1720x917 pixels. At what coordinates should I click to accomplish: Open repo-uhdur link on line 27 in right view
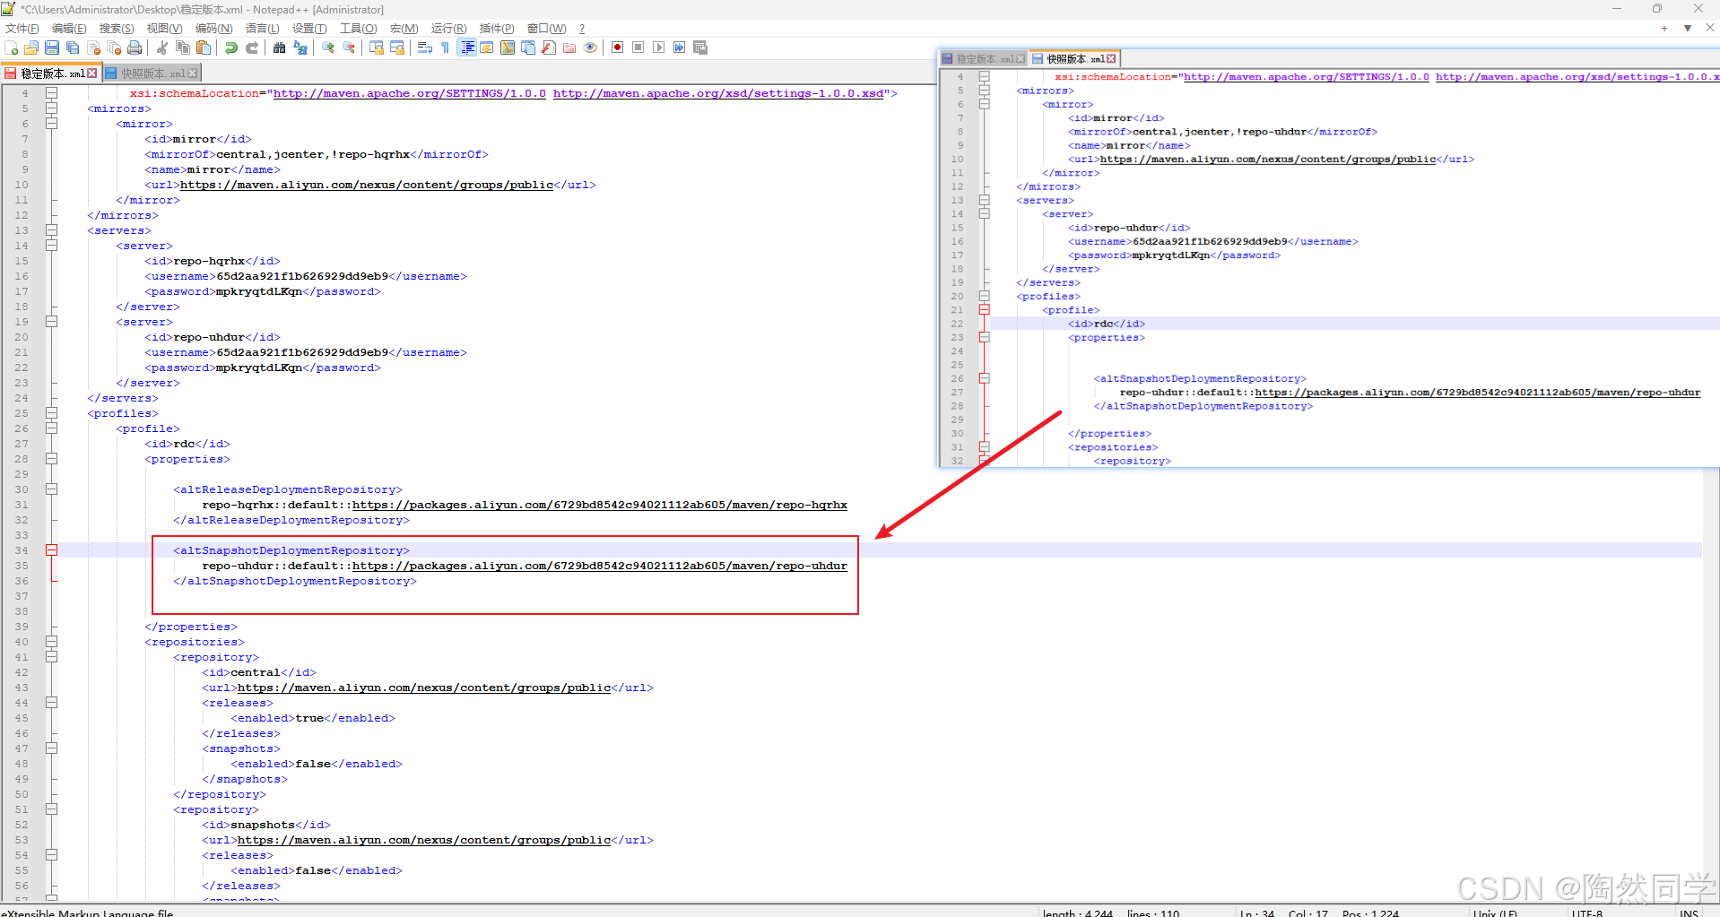click(1477, 393)
